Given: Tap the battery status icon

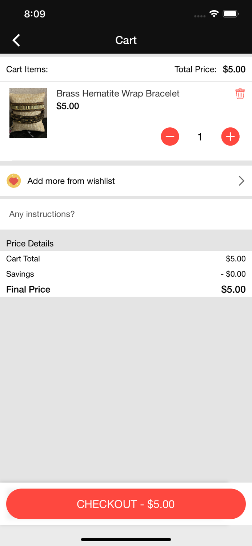Looking at the screenshot, I should click(231, 14).
